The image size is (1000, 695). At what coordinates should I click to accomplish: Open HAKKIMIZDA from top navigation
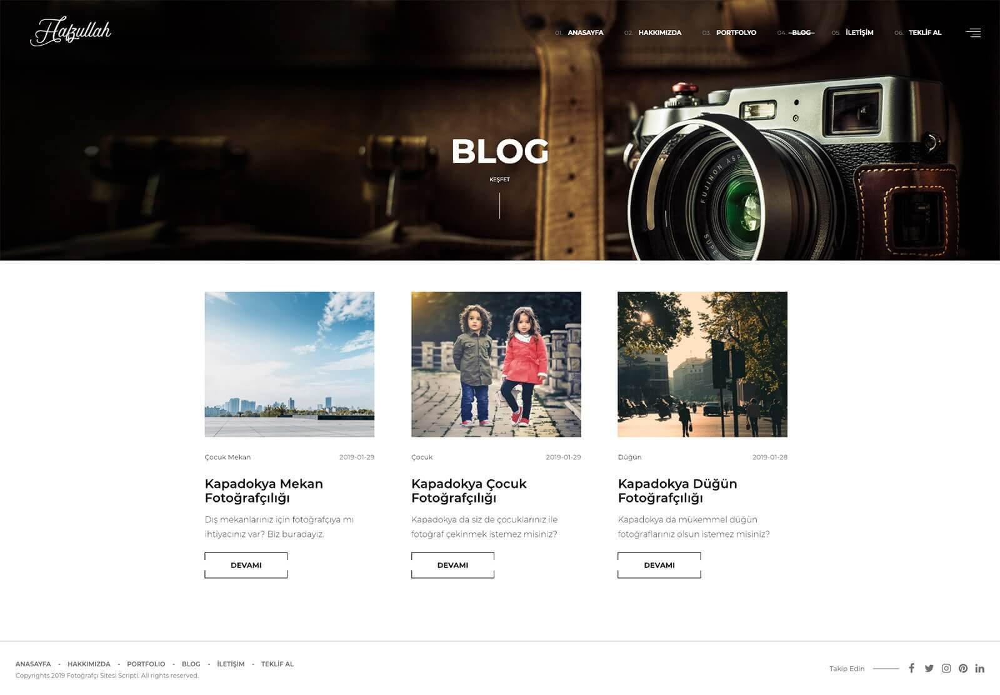click(x=659, y=32)
